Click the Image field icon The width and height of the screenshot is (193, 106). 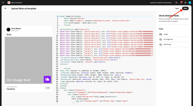click(x=161, y=34)
